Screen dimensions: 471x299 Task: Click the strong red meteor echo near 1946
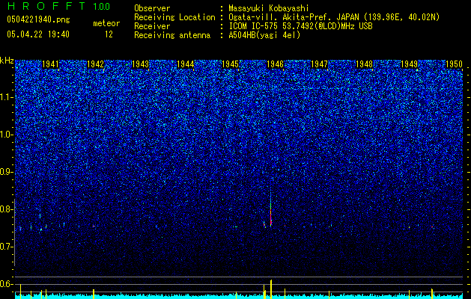pos(270,215)
